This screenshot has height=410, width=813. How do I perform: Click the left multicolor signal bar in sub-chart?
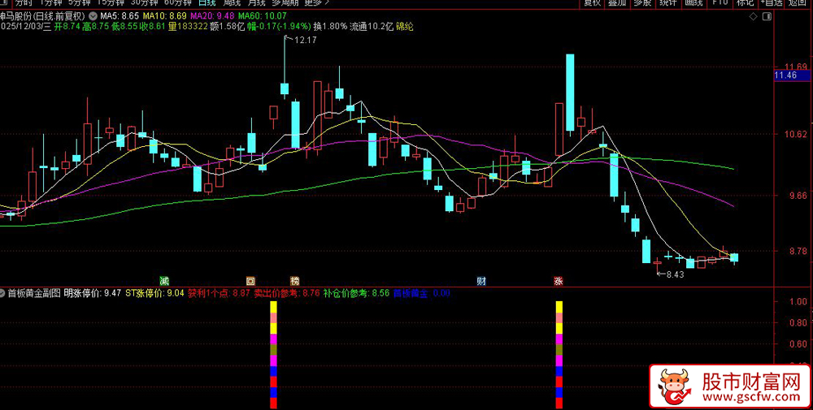point(274,355)
